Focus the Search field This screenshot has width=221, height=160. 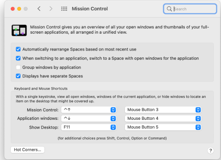click(x=190, y=9)
